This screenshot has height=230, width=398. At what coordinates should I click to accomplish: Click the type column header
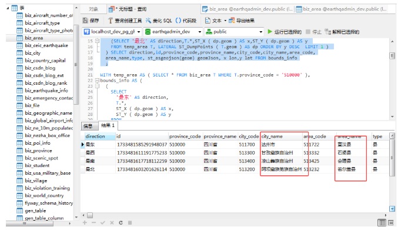(x=380, y=136)
